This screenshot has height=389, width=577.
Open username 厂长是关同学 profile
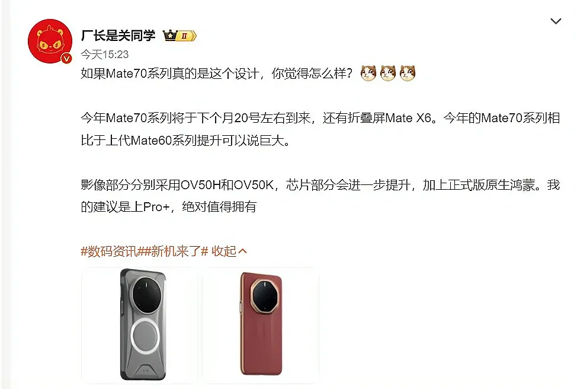[118, 36]
